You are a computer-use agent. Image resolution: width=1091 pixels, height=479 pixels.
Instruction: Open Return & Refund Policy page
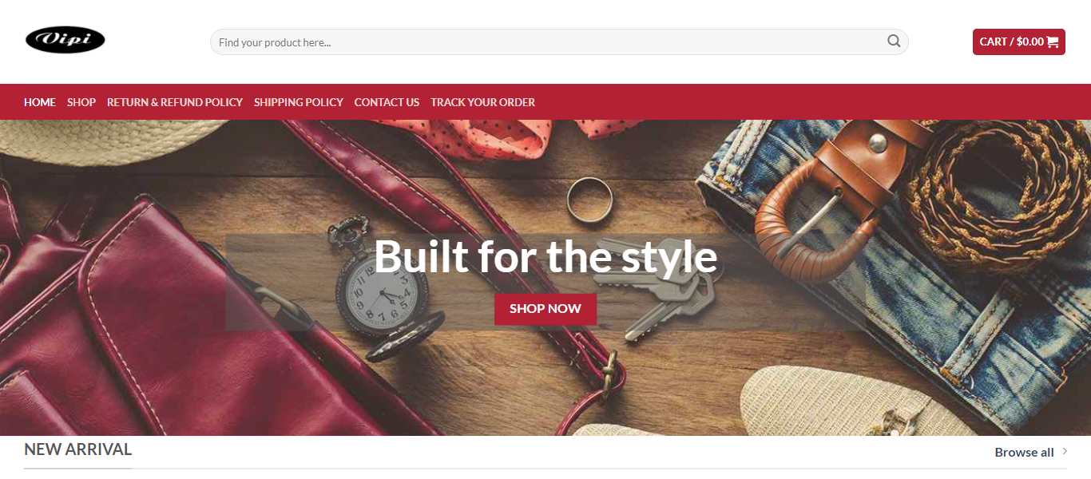tap(175, 102)
